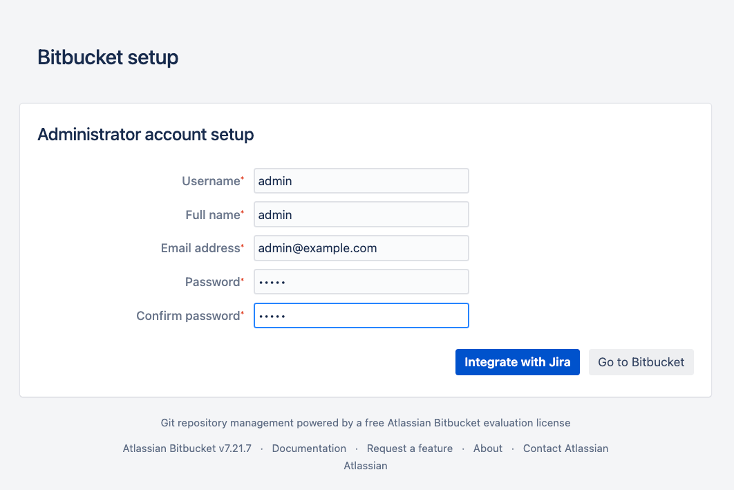734x490 pixels.
Task: Click the Atlassian footer link
Action: (x=366, y=466)
